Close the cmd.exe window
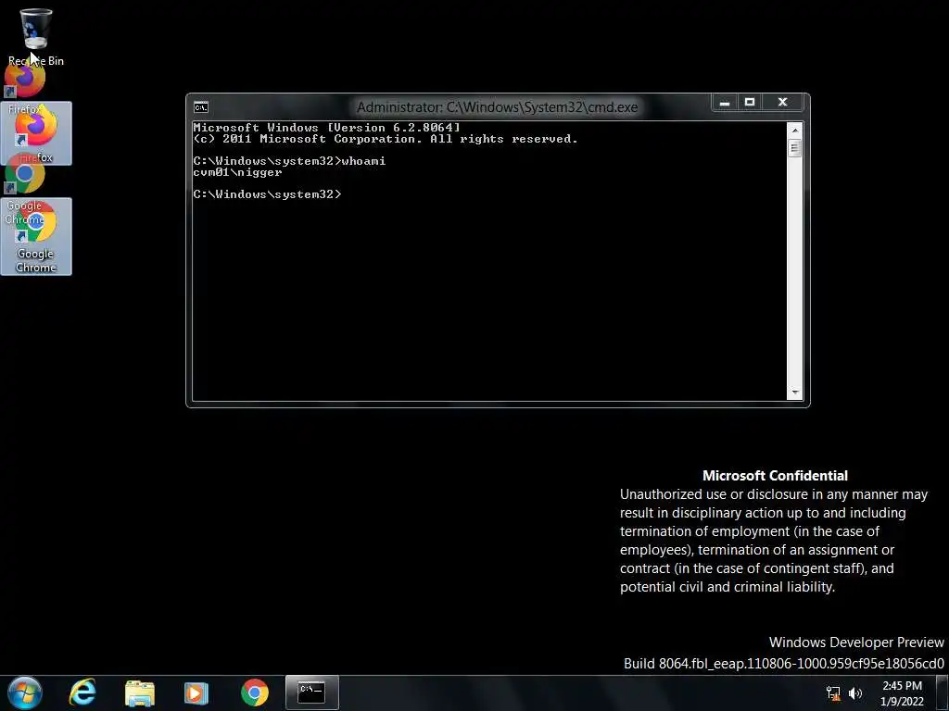The width and height of the screenshot is (949, 711). 782,103
